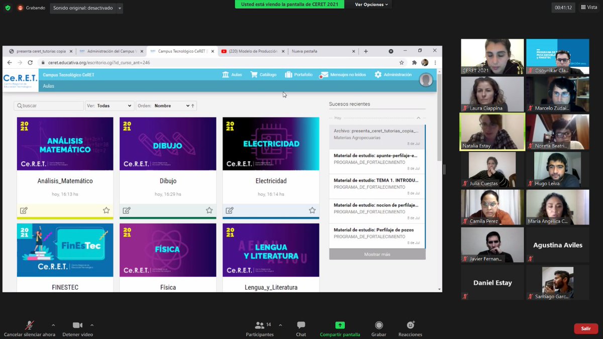Click the red Salir button
This screenshot has height=339, width=603.
[586, 328]
